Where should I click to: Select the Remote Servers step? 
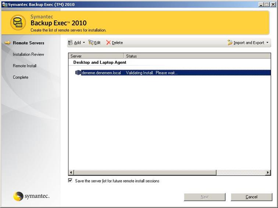point(29,43)
